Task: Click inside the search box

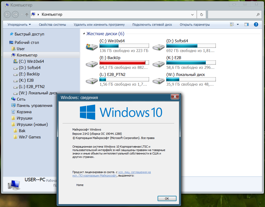Action: [x=232, y=14]
